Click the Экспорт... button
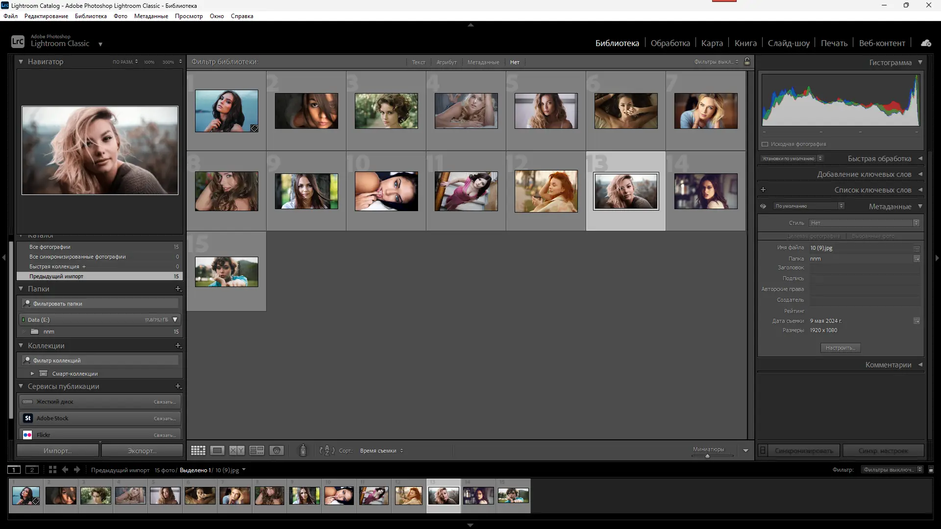This screenshot has height=529, width=941. 142,451
